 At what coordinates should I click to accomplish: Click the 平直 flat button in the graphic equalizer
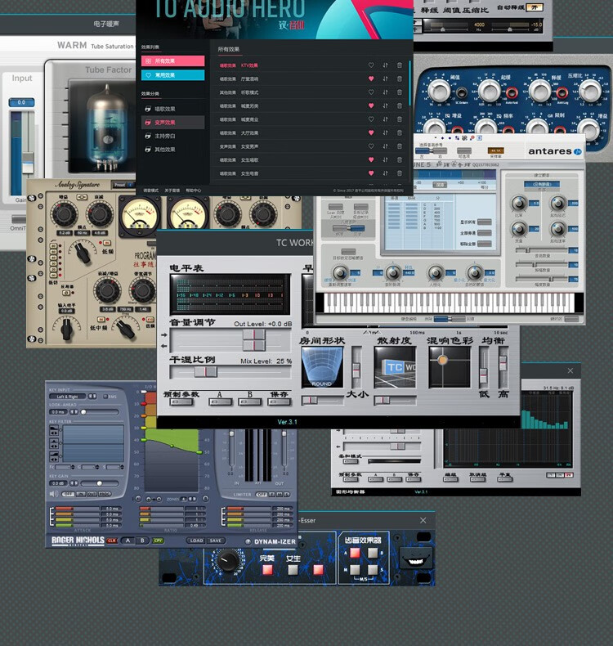(505, 479)
